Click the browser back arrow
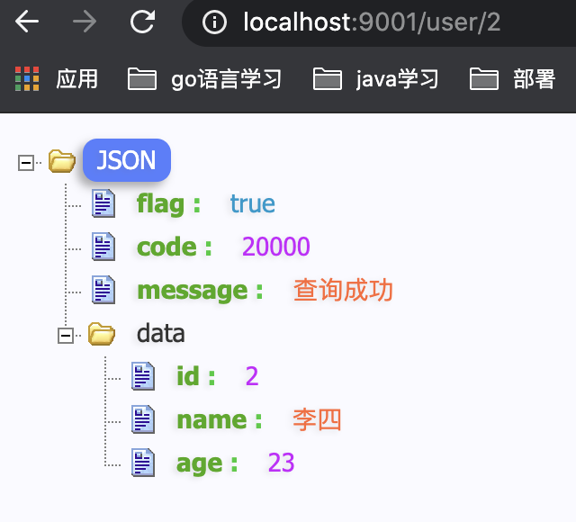Viewport: 576px width, 522px height. [x=27, y=22]
